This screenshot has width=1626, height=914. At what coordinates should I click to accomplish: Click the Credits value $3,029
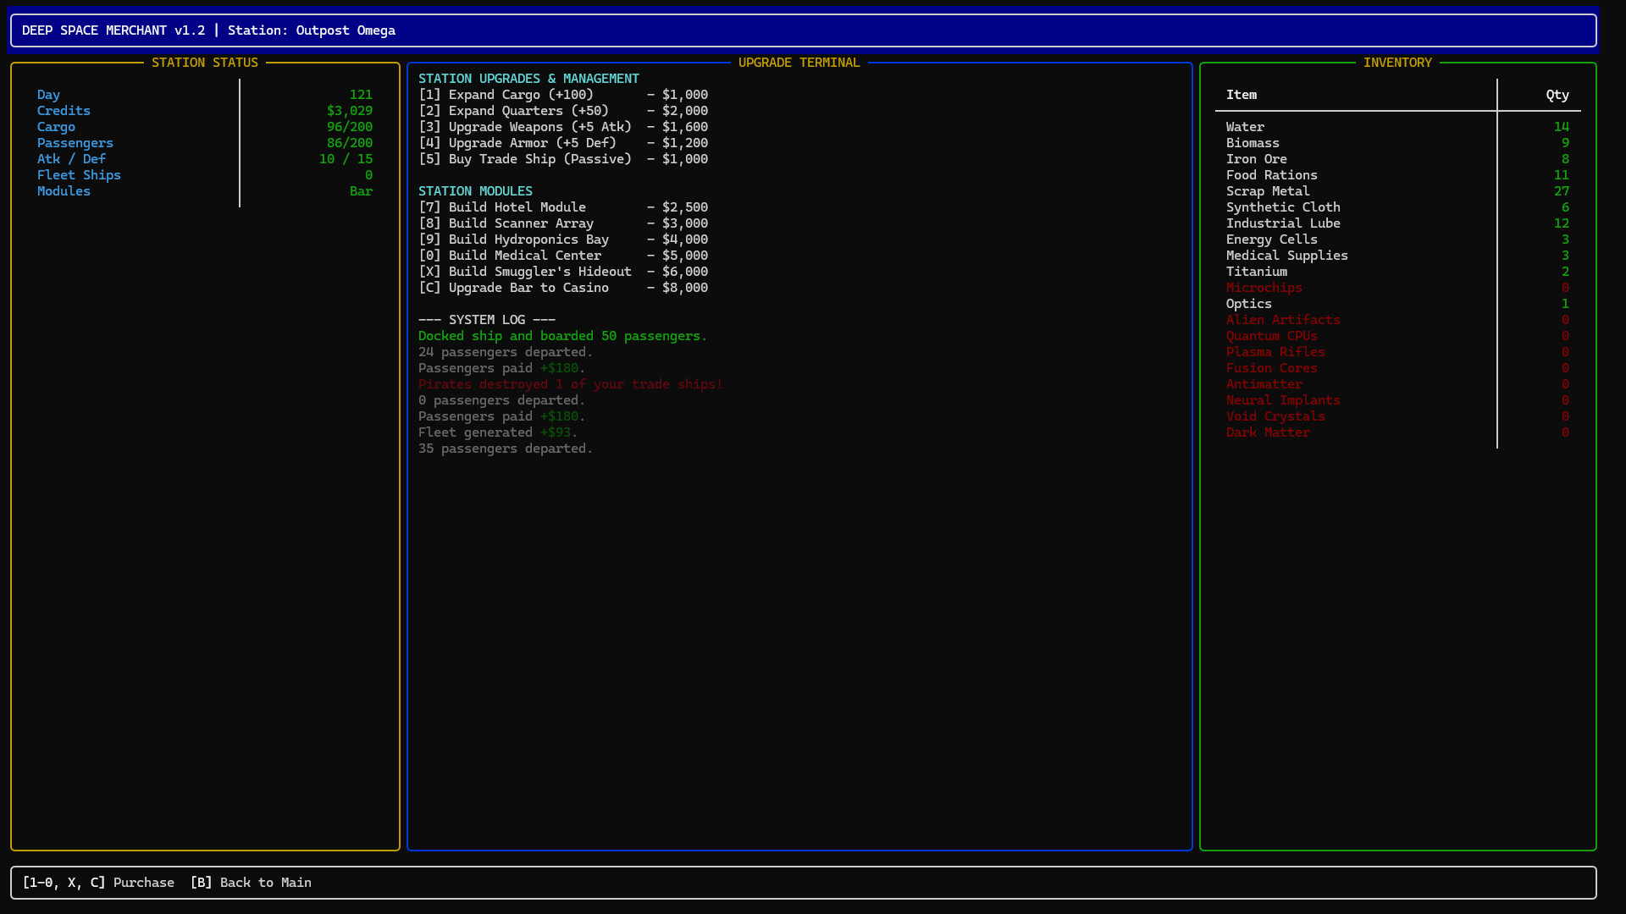[x=350, y=111]
